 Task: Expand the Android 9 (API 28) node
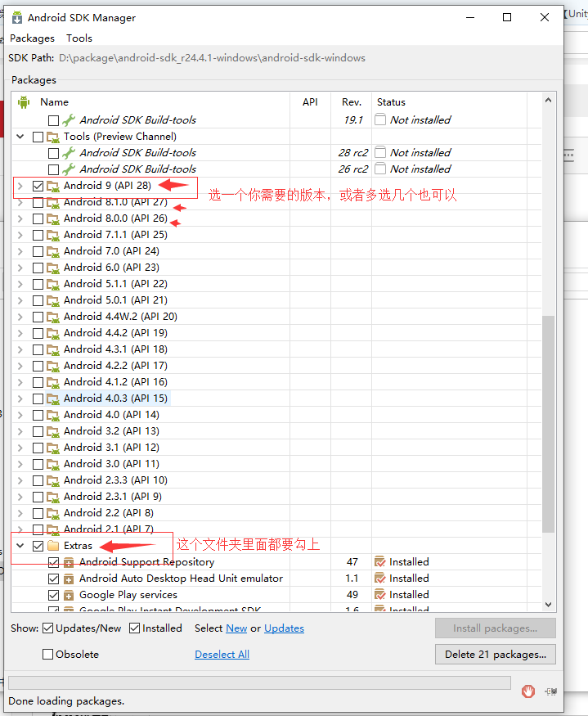click(20, 186)
